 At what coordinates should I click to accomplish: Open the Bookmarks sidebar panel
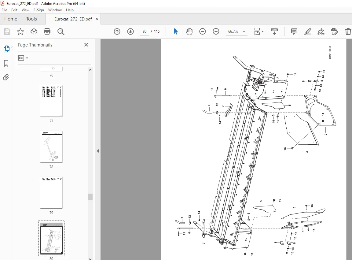6,63
